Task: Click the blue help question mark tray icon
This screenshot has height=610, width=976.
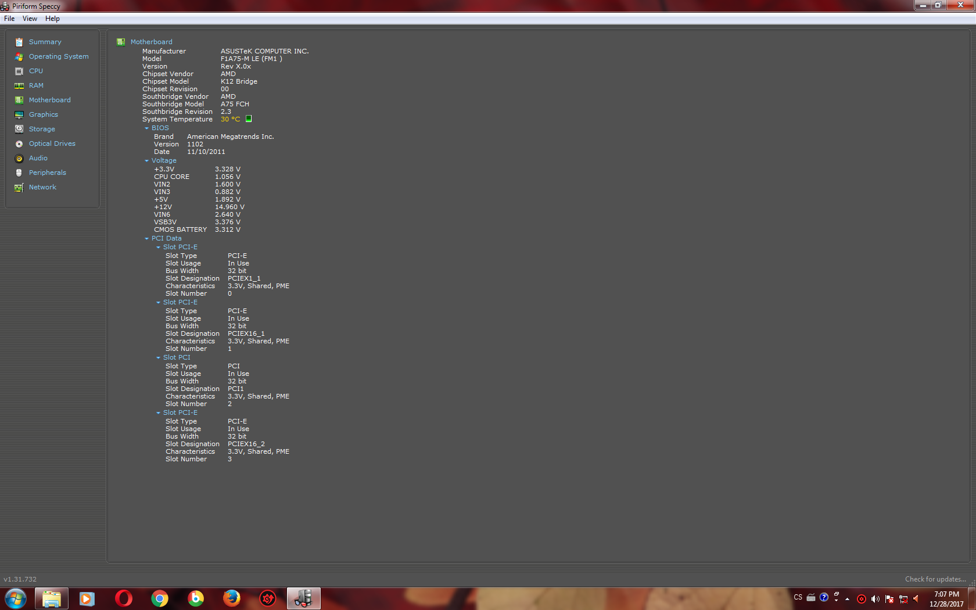Action: point(824,597)
